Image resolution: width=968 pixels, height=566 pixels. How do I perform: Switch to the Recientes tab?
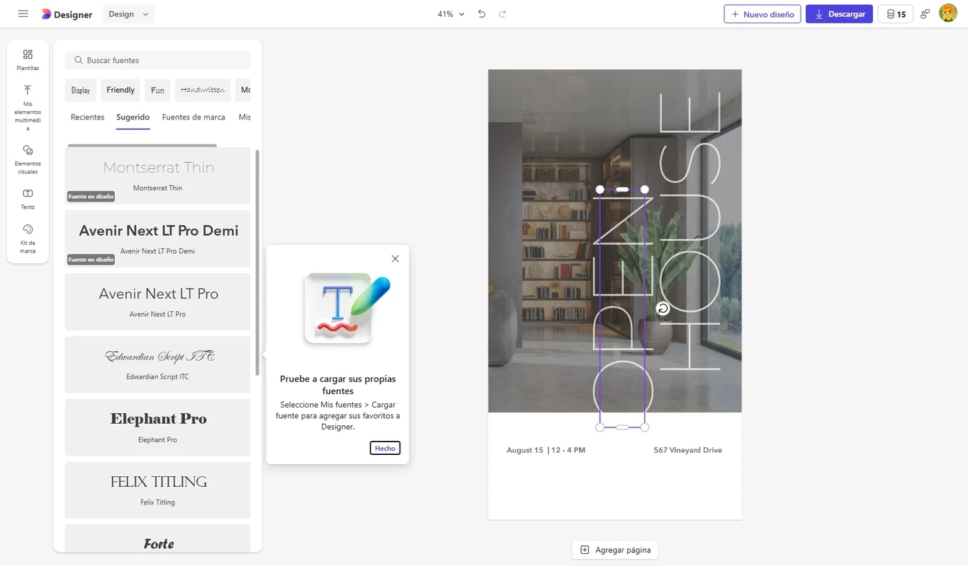point(87,117)
